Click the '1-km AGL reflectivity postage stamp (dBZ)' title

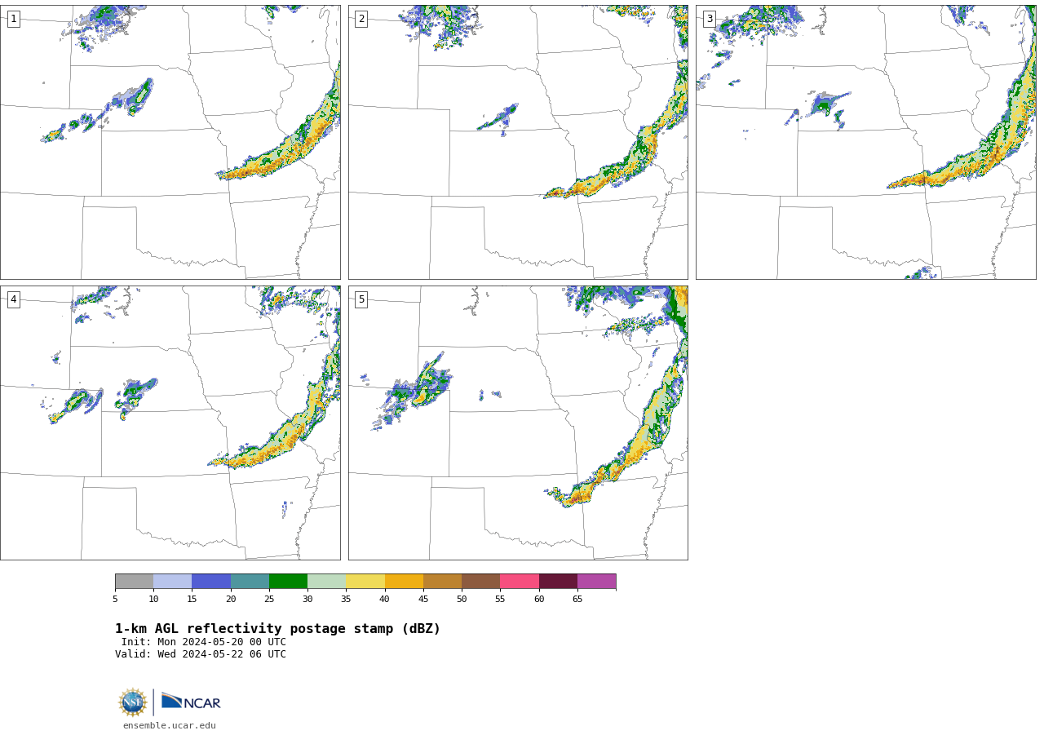tap(277, 629)
